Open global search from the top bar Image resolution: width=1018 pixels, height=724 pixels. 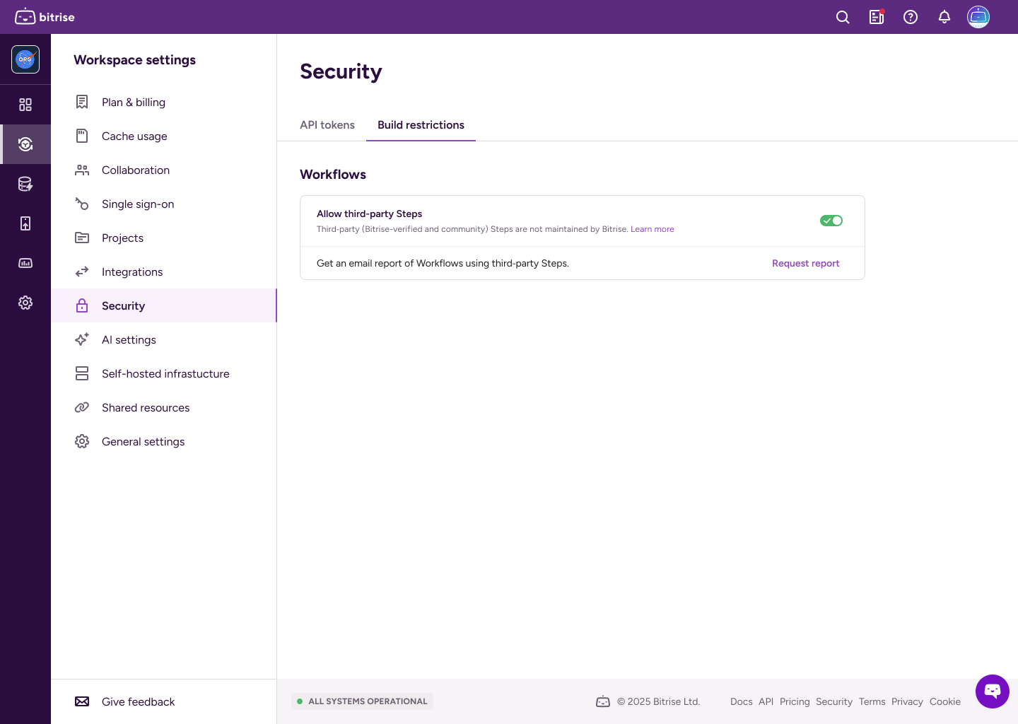(x=843, y=17)
